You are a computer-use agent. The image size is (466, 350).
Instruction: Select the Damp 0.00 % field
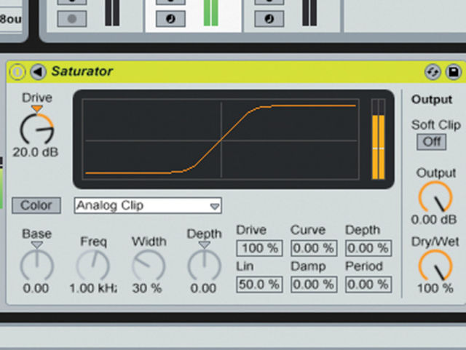coord(314,285)
